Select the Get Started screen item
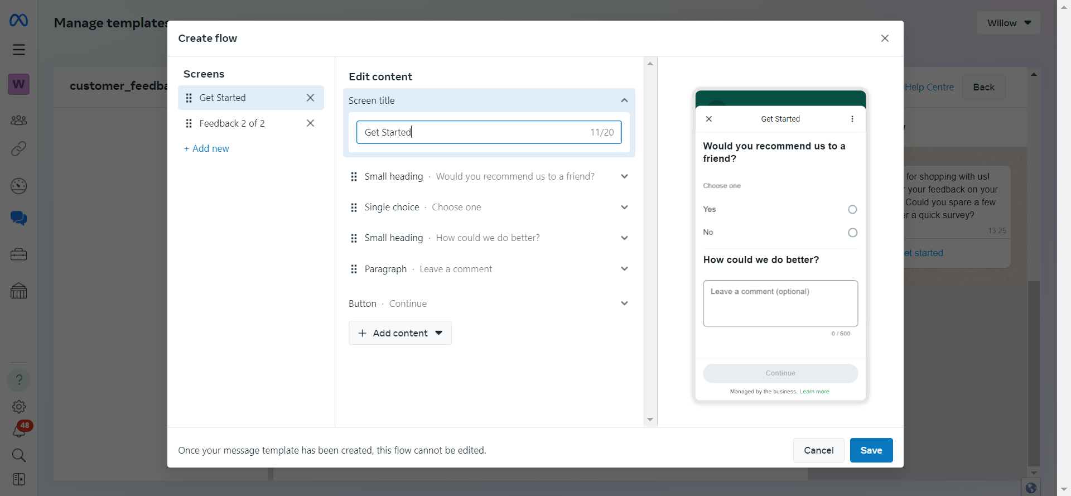Screen dimensions: 1071x496 point(250,98)
